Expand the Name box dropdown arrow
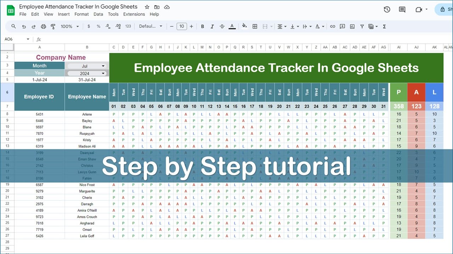 pos(28,39)
